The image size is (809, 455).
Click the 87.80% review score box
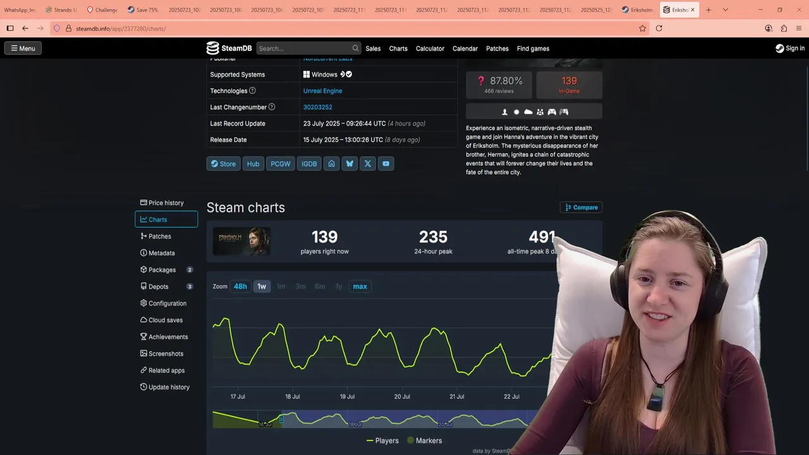pyautogui.click(x=499, y=85)
